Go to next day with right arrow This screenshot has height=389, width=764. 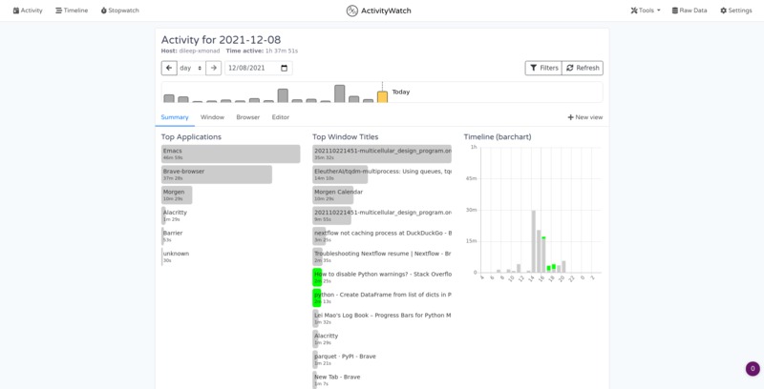(x=213, y=68)
